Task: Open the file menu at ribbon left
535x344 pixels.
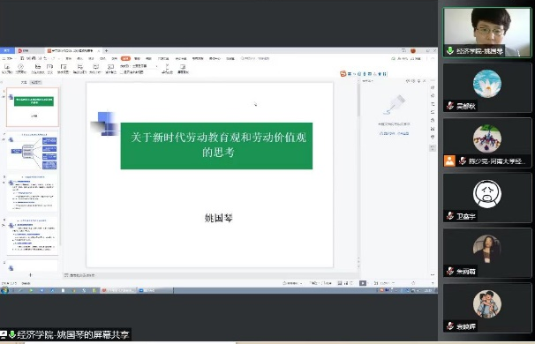Action: 7,58
